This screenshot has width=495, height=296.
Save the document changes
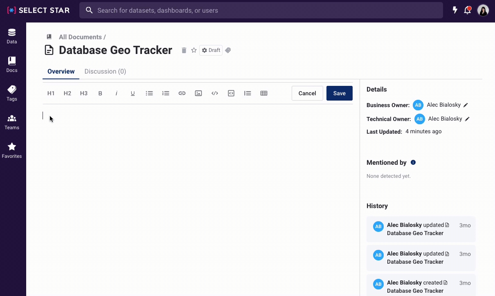339,93
